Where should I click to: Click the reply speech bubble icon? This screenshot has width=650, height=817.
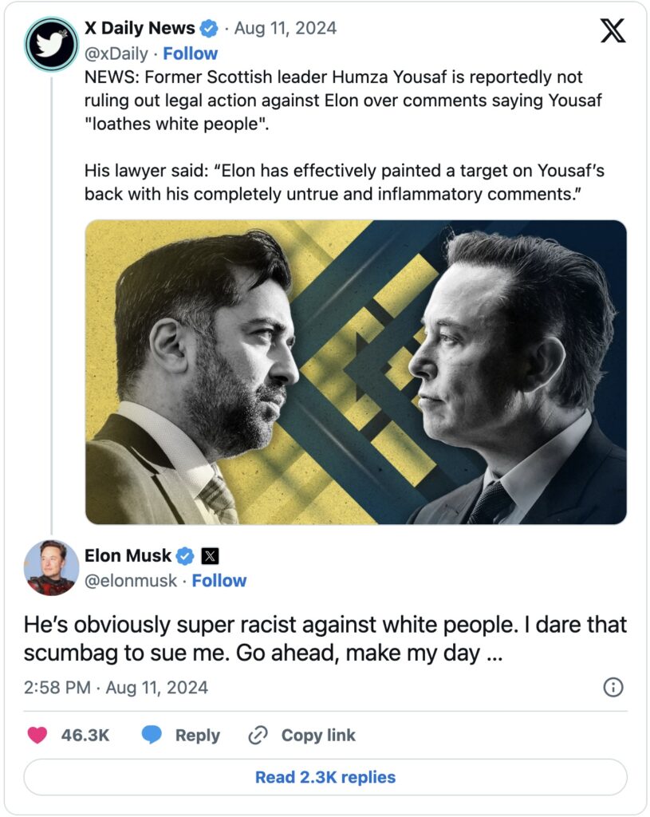click(152, 735)
